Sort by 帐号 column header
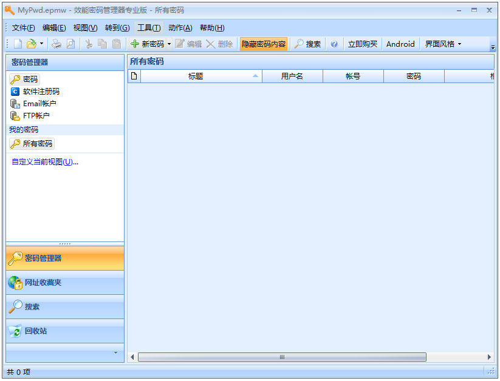Screen dimensions: 500x381 pos(353,76)
